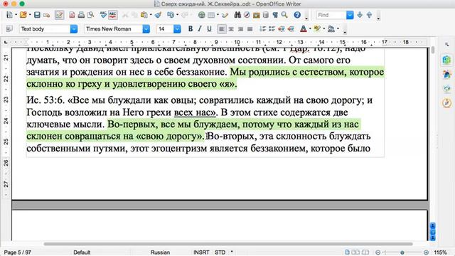Click the Document as E-mail icon
This screenshot has height=256, width=455.
click(x=46, y=15)
